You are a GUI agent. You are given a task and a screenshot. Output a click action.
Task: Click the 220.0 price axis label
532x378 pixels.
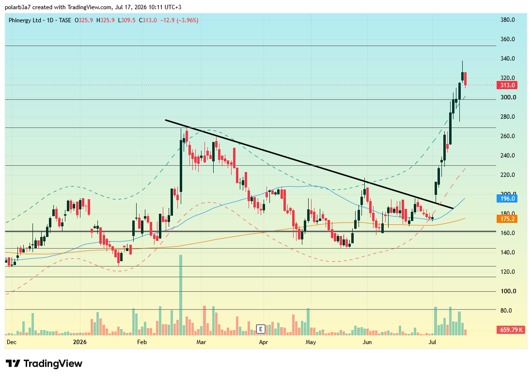tap(508, 175)
